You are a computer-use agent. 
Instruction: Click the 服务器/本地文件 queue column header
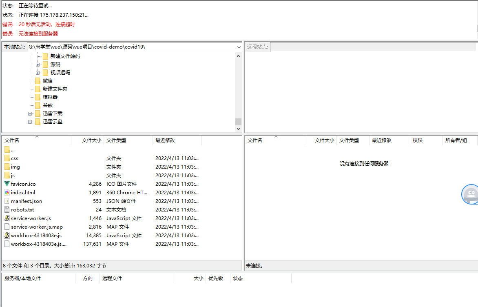click(x=38, y=278)
